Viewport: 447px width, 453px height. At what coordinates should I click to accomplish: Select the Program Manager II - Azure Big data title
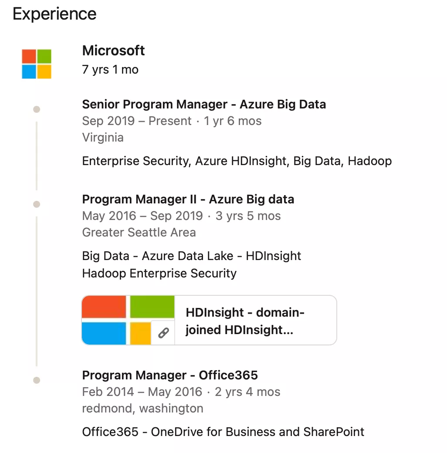point(188,199)
